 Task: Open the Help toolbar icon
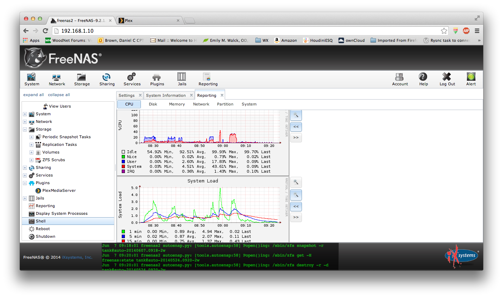[x=423, y=79]
